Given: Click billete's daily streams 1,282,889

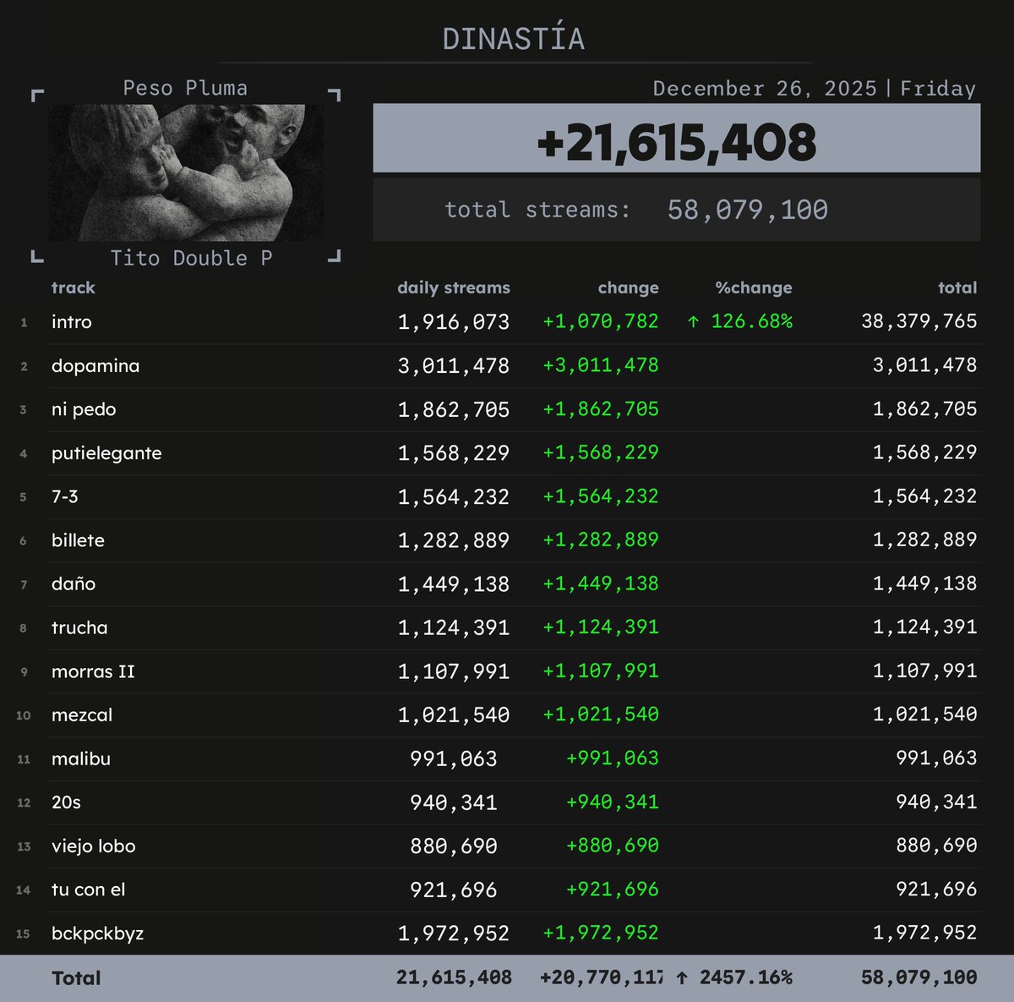Looking at the screenshot, I should click(x=454, y=540).
